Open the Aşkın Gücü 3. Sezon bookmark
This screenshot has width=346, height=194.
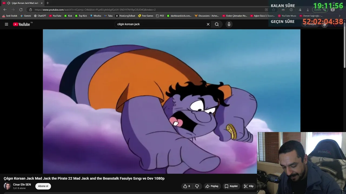262,16
